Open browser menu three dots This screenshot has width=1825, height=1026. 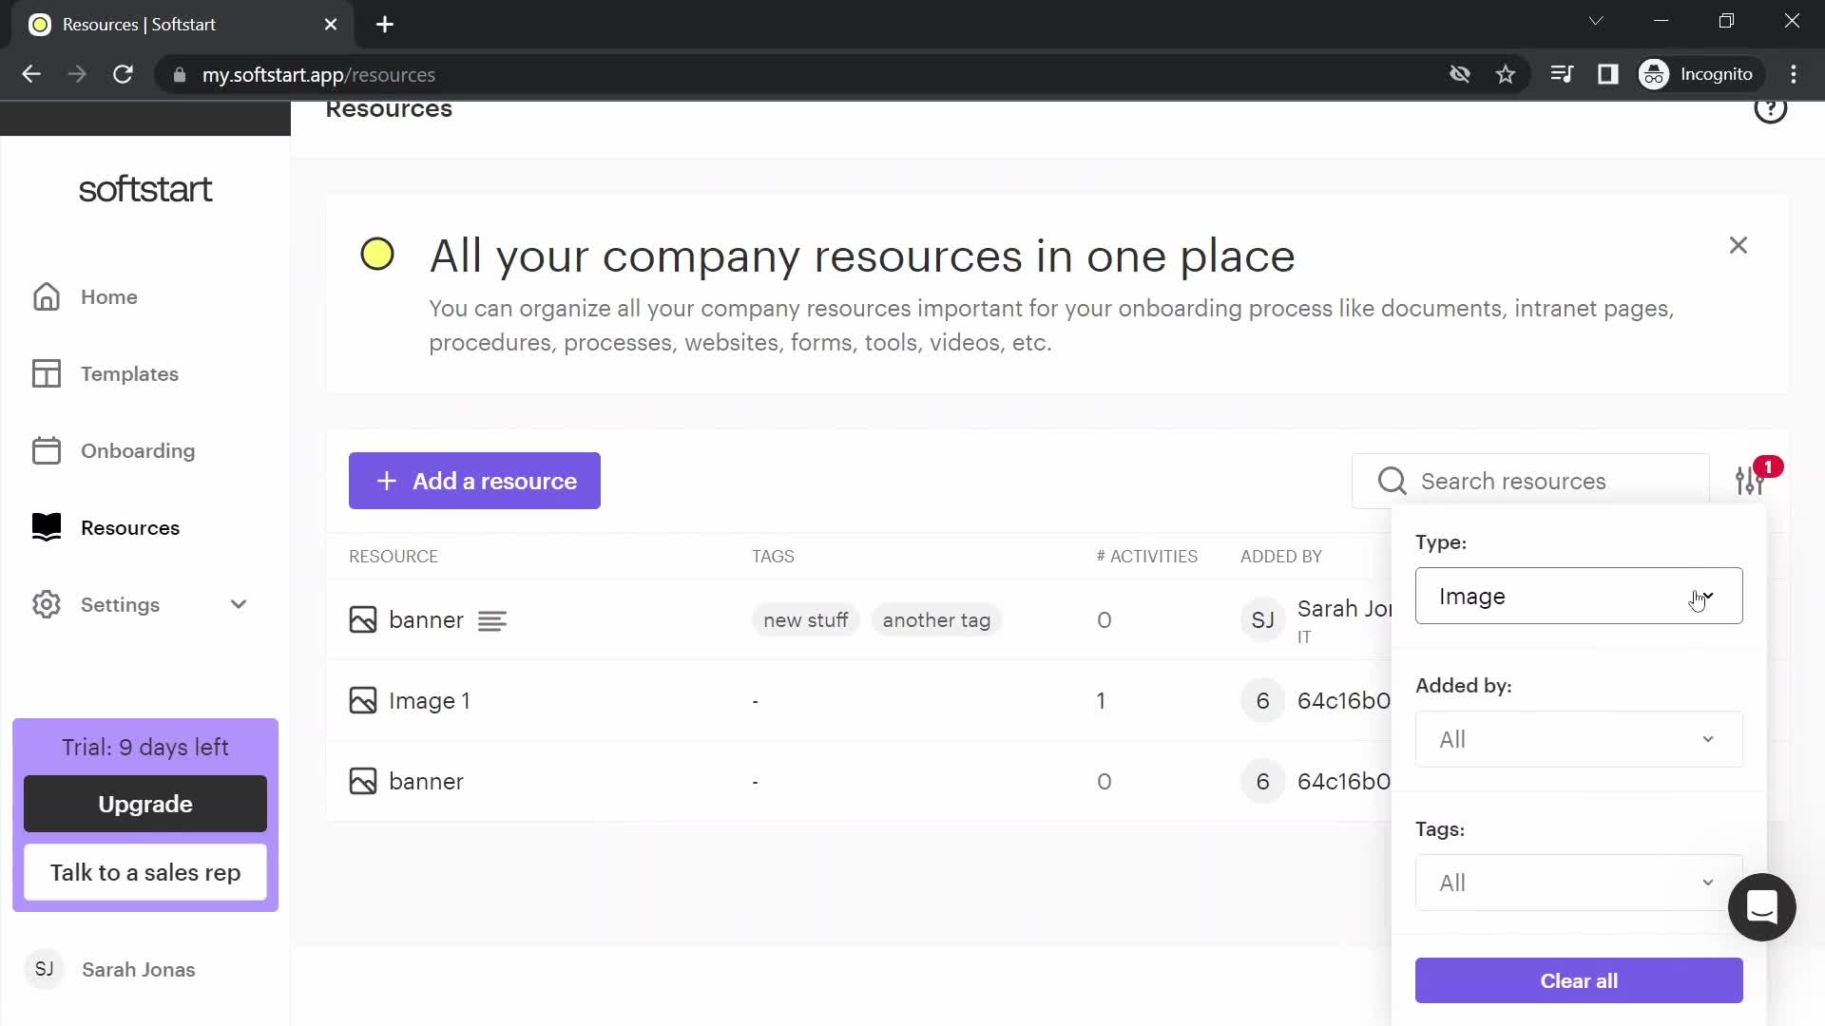(x=1793, y=74)
